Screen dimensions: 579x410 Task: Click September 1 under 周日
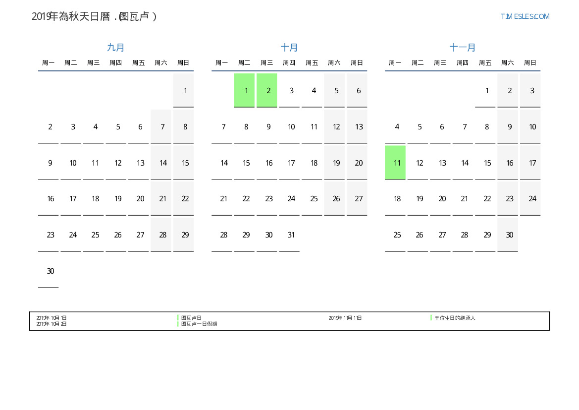point(185,90)
